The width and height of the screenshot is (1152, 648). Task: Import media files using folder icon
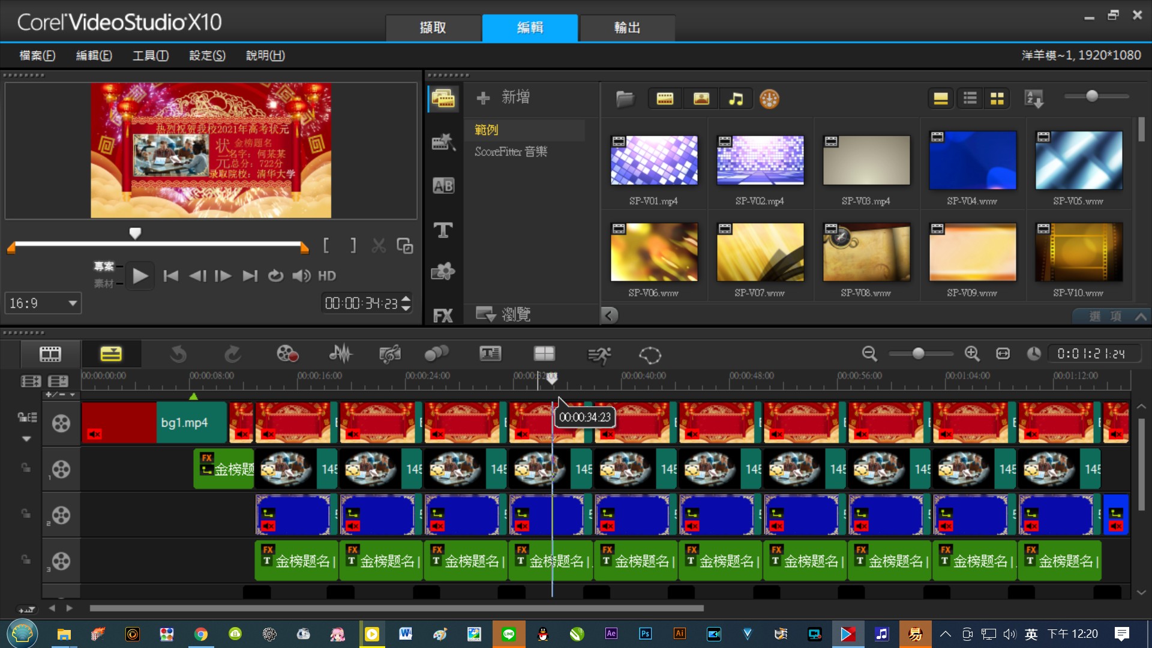625,98
